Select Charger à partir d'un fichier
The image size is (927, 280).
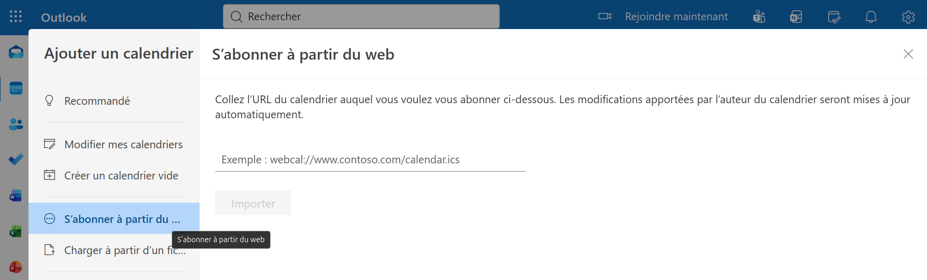pyautogui.click(x=124, y=250)
